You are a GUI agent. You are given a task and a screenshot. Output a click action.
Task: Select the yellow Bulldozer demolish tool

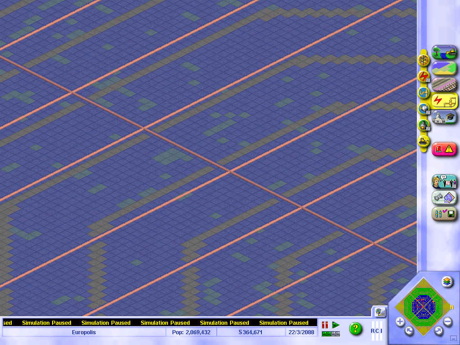[x=424, y=142]
